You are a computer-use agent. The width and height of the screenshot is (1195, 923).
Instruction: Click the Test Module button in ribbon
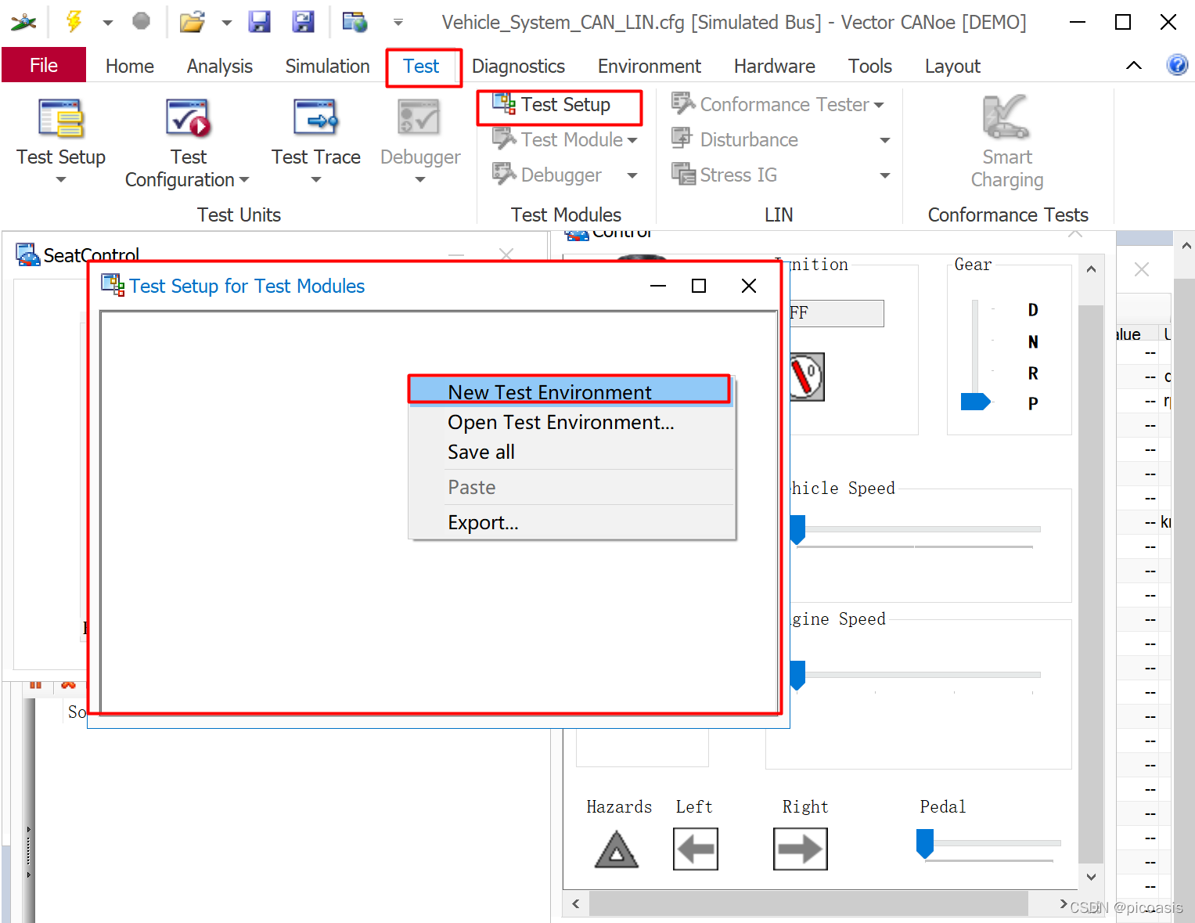[x=563, y=139]
